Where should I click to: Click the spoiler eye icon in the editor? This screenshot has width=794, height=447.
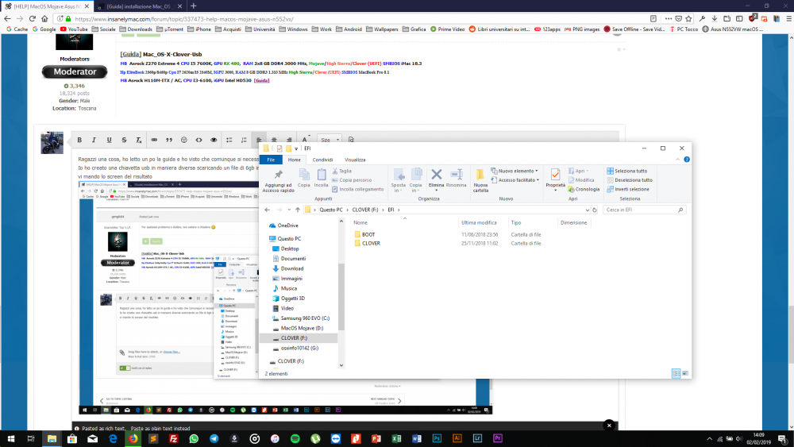point(214,141)
